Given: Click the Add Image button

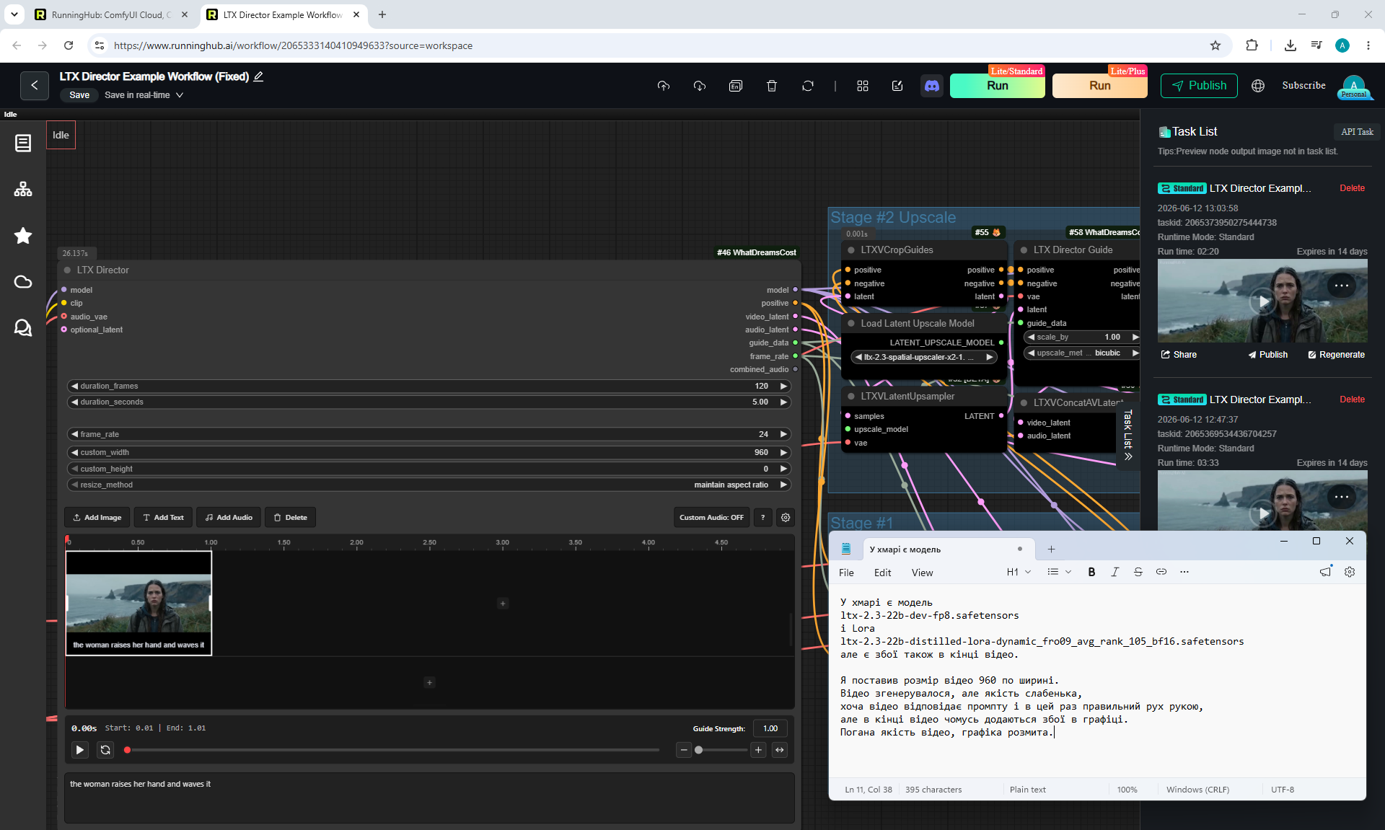Looking at the screenshot, I should [97, 517].
